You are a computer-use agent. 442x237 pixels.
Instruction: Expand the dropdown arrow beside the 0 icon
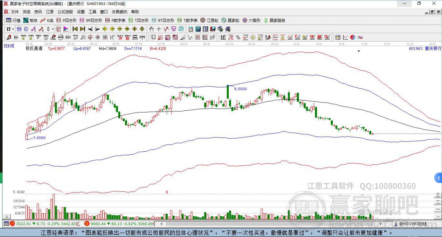[x=52, y=29]
